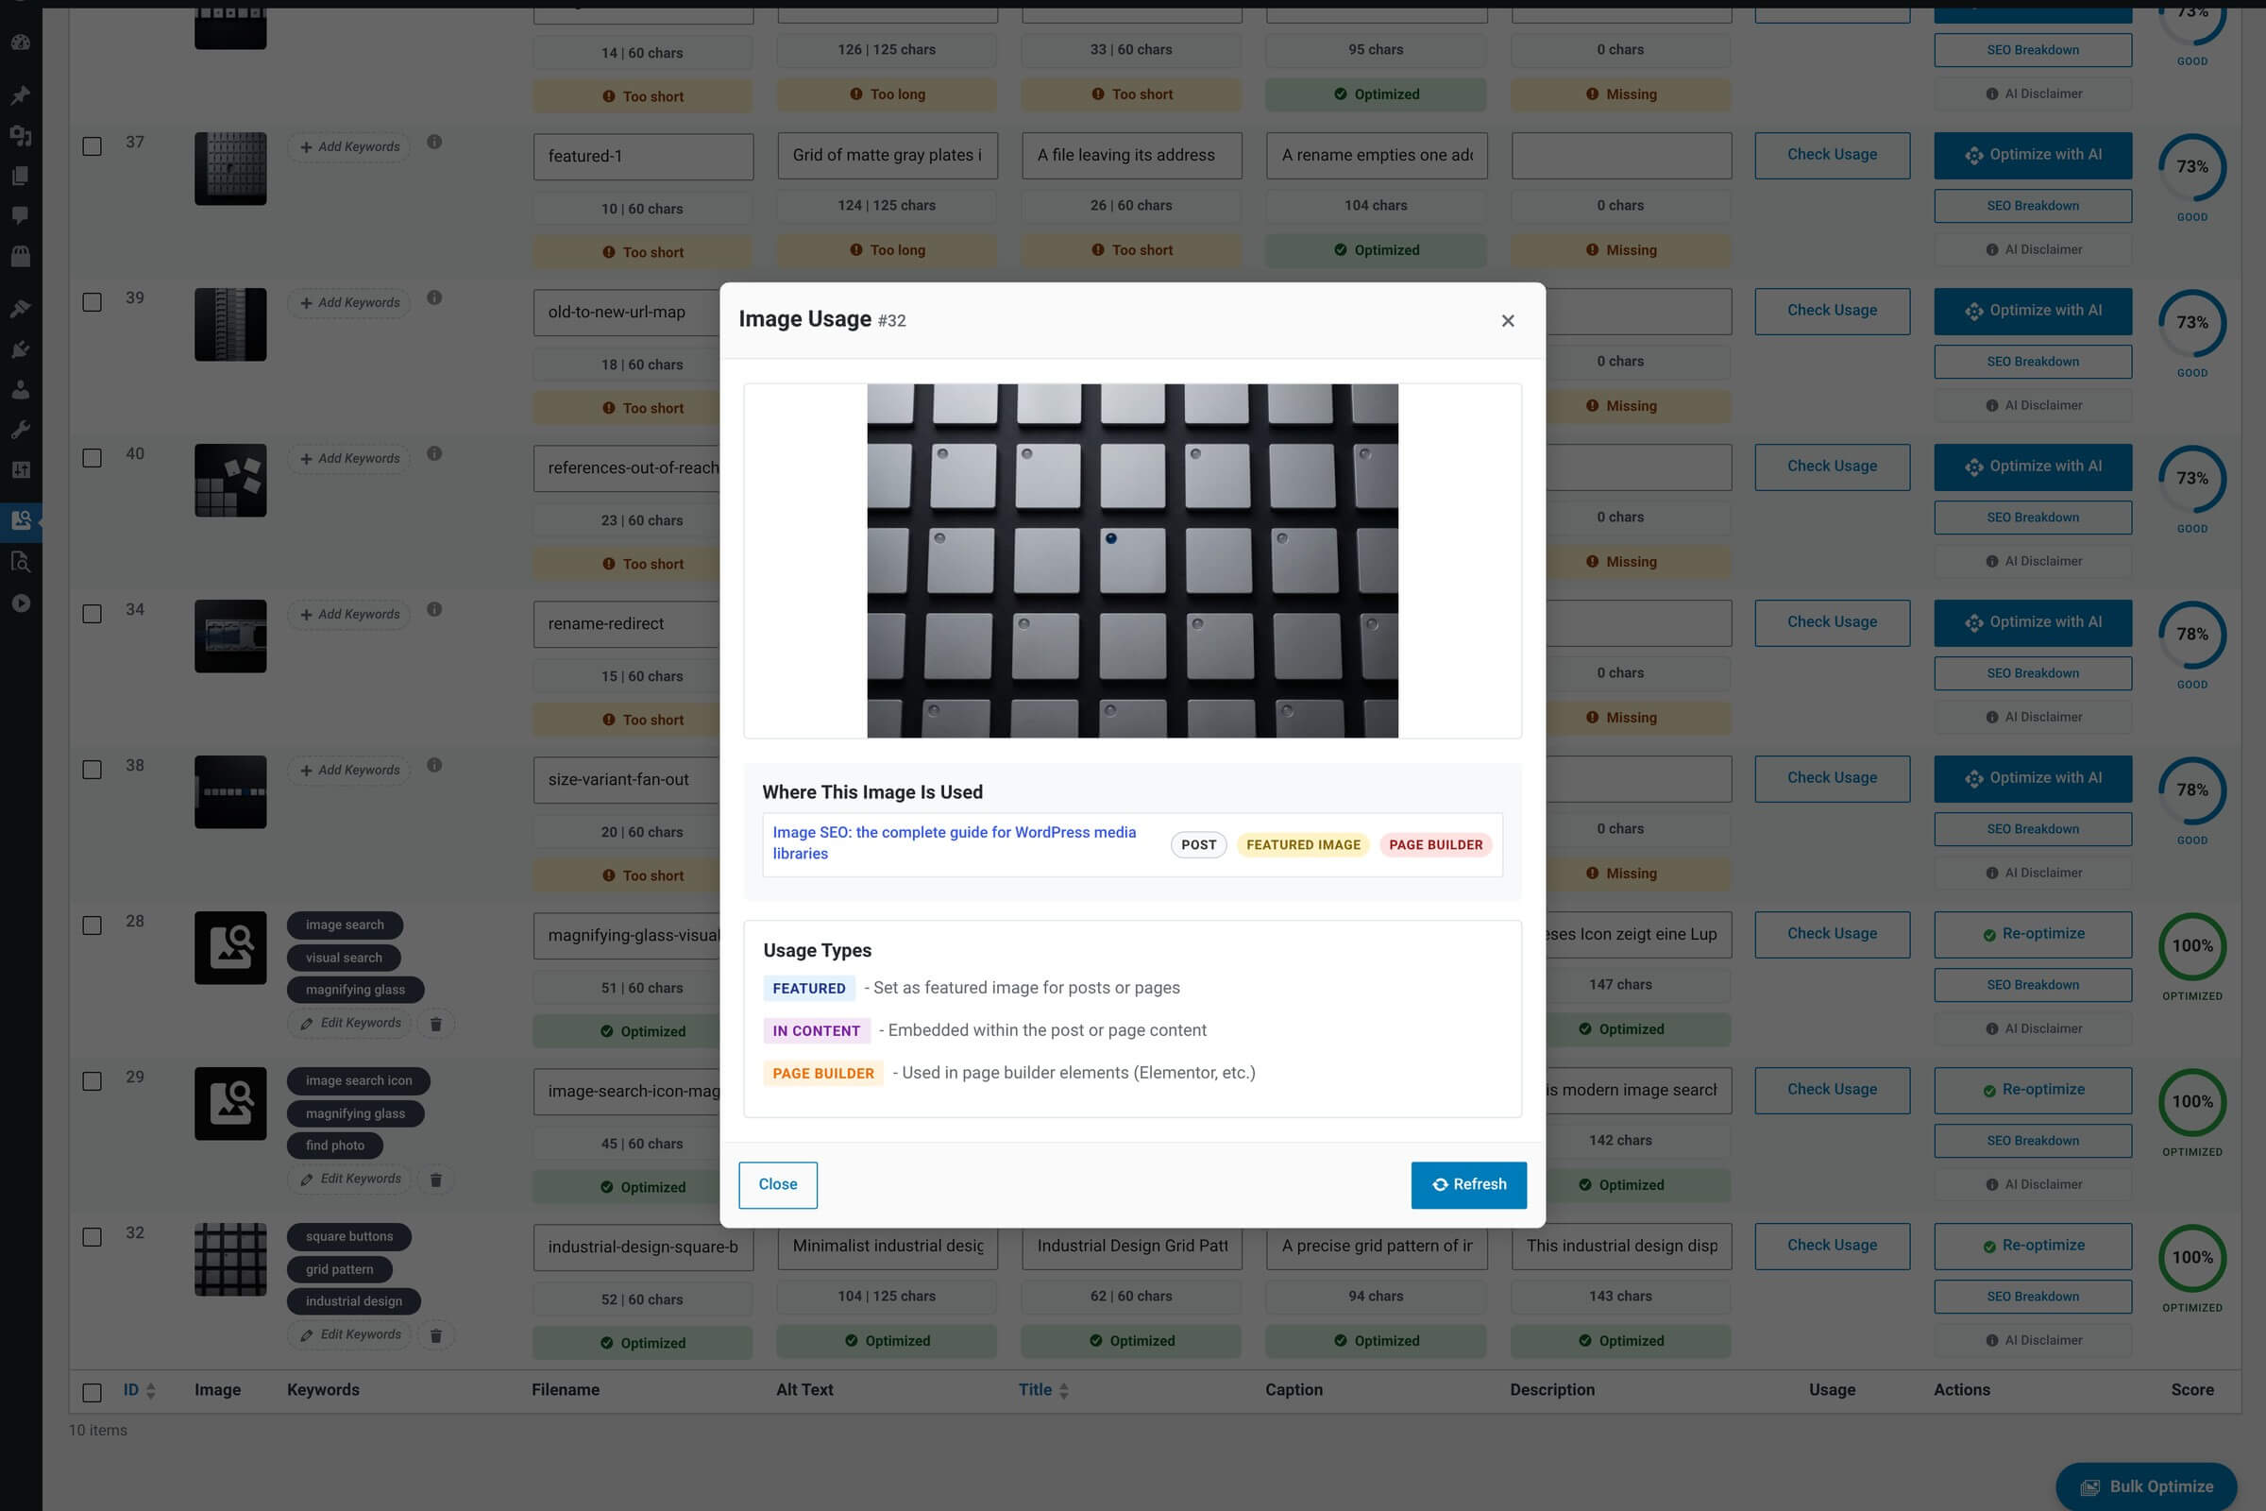The height and width of the screenshot is (1511, 2266).
Task: Edit Keywords for image 28
Action: (x=349, y=1024)
